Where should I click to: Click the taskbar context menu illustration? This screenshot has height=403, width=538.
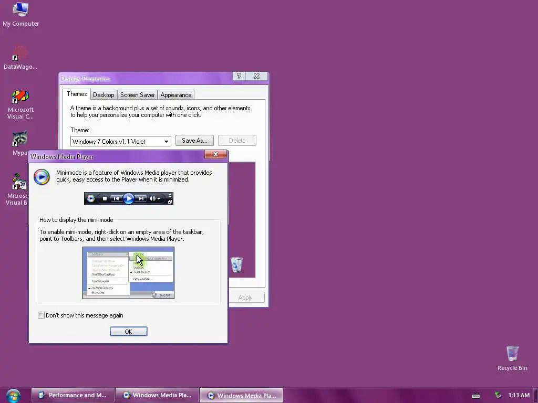point(128,273)
